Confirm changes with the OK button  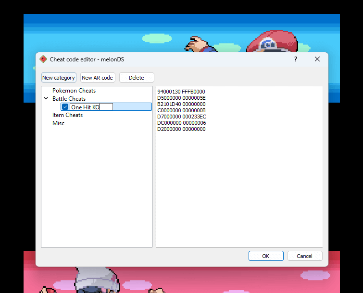(x=266, y=256)
